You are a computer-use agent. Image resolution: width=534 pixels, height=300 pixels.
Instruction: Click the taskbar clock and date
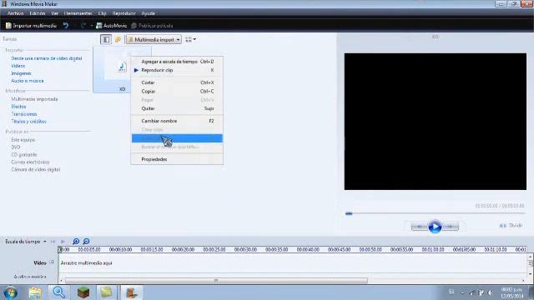pos(512,292)
